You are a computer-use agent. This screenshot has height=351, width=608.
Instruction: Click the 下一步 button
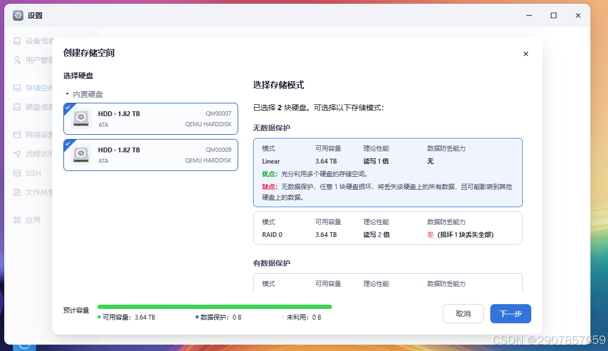click(510, 314)
